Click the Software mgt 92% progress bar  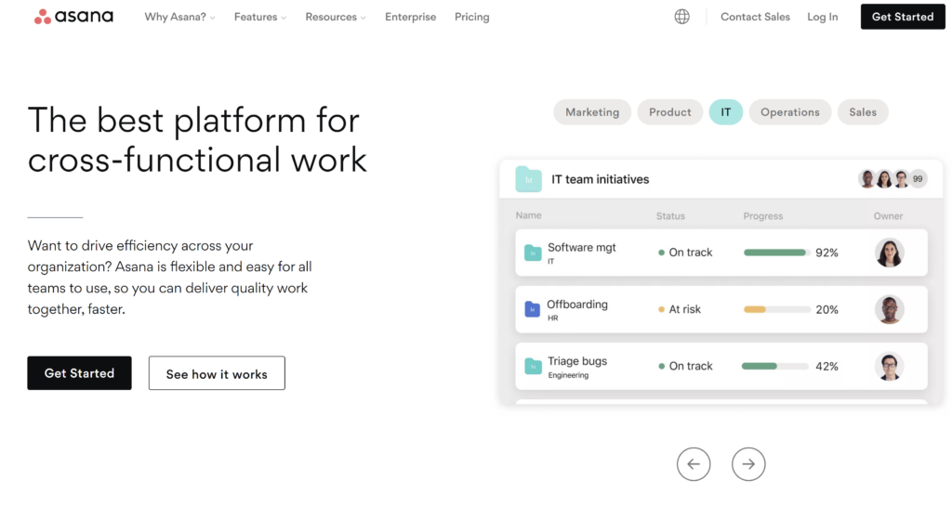(776, 253)
